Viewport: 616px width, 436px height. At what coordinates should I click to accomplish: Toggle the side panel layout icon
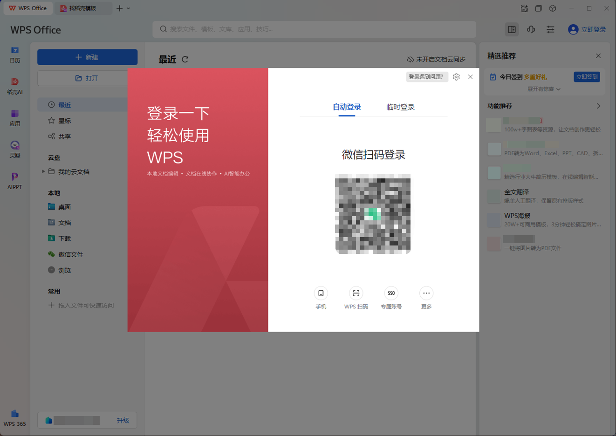pos(512,29)
